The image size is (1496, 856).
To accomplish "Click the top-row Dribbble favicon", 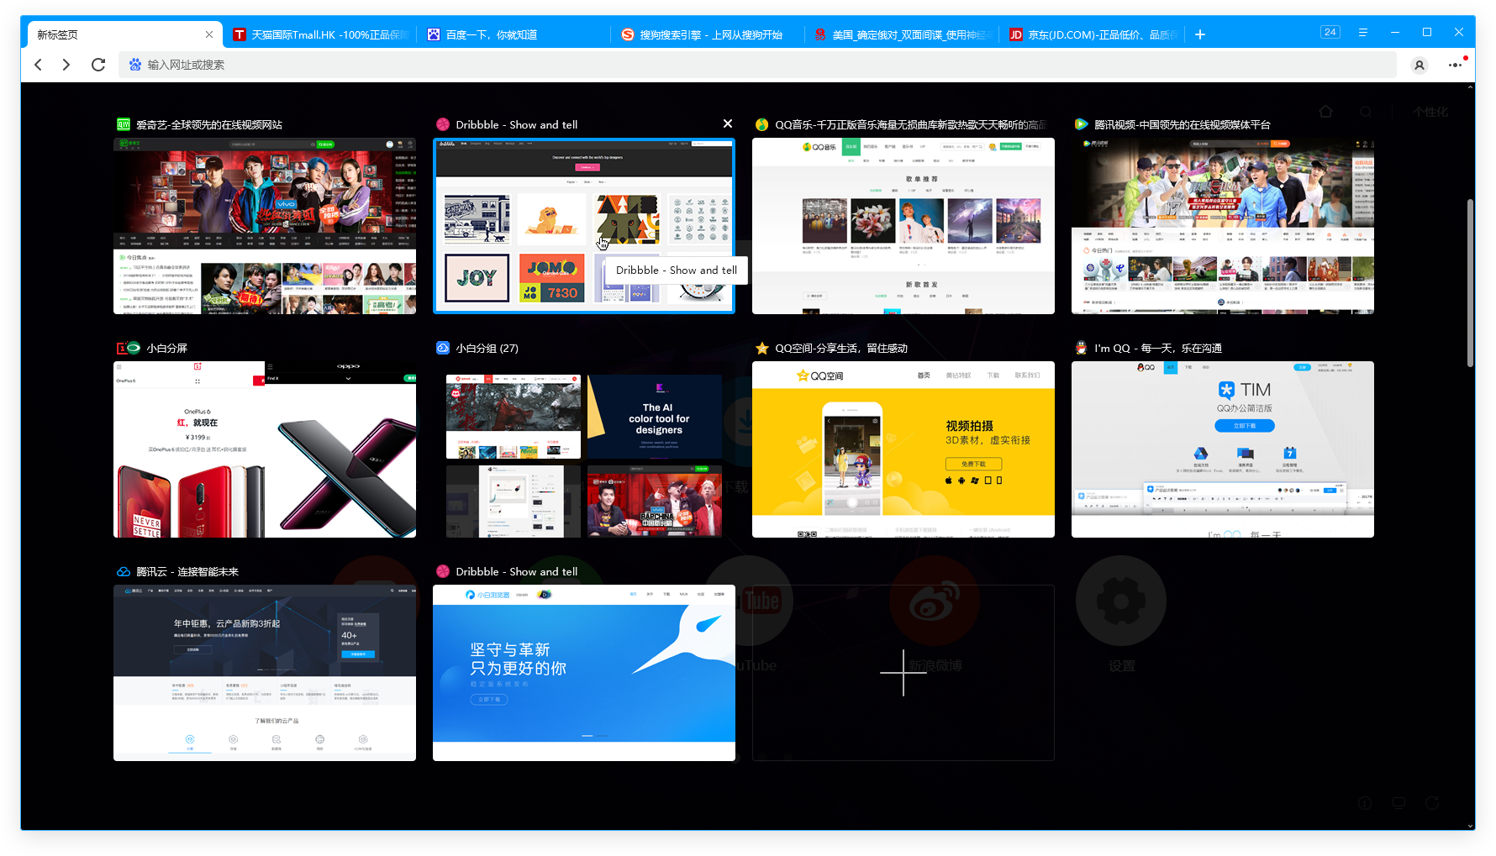I will [443, 124].
